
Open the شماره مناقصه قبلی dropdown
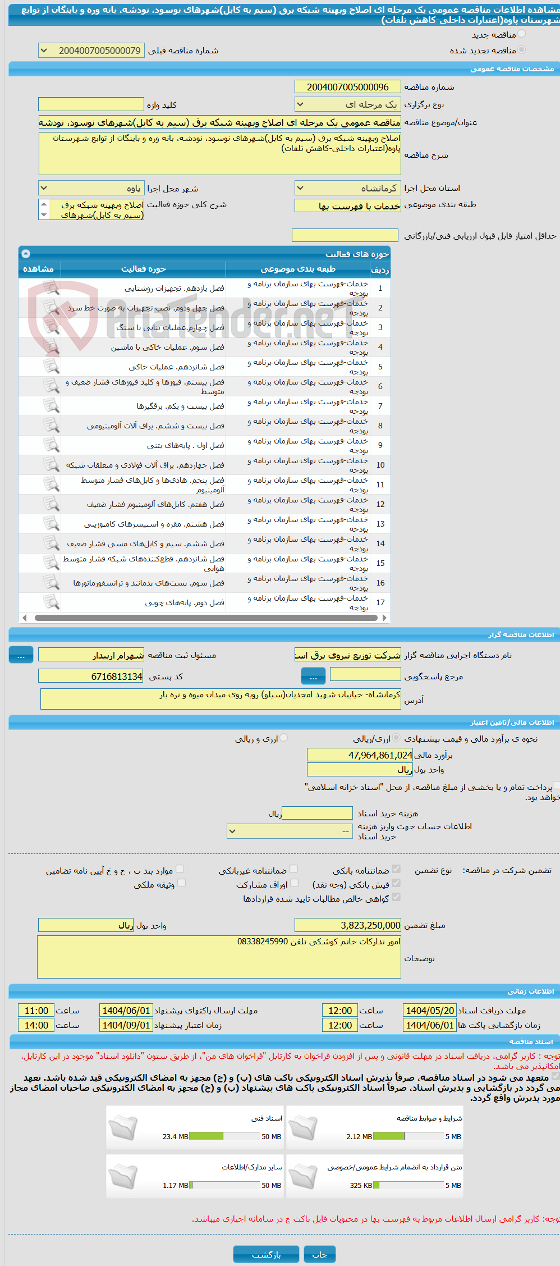click(x=91, y=51)
